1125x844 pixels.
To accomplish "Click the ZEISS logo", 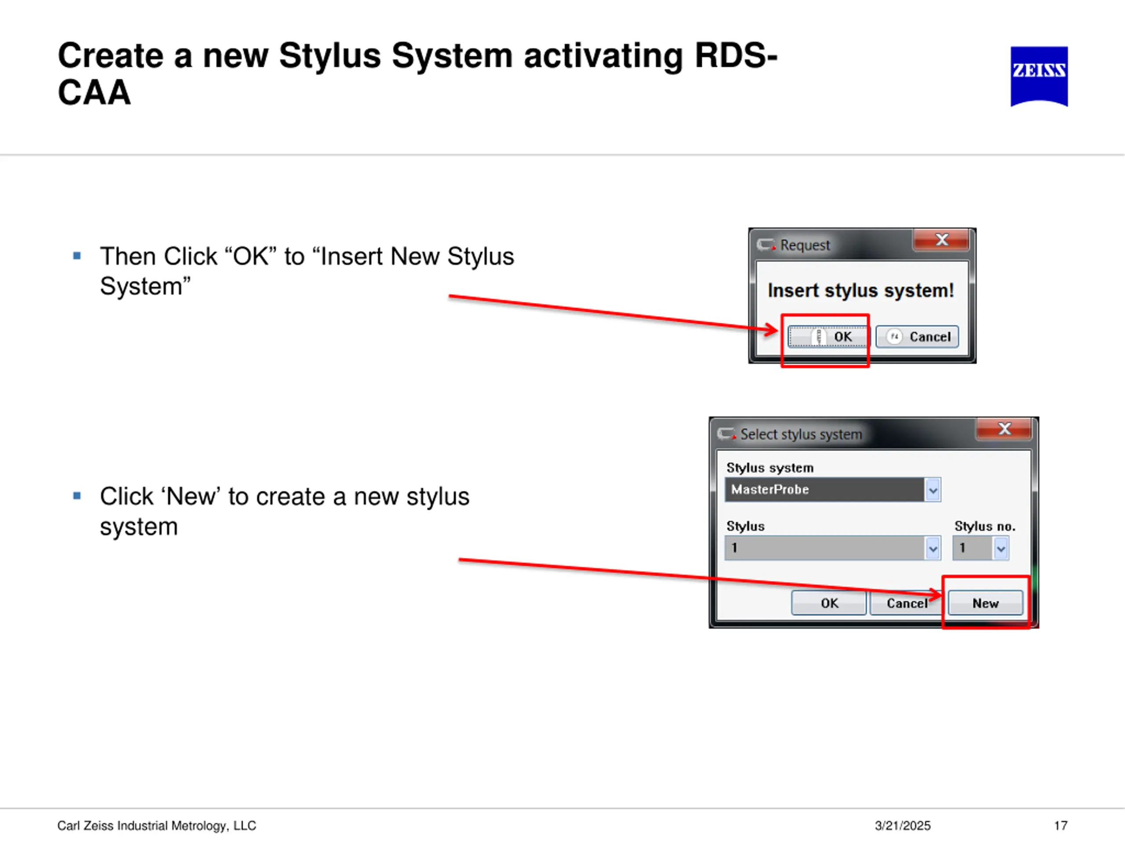I will [1038, 76].
